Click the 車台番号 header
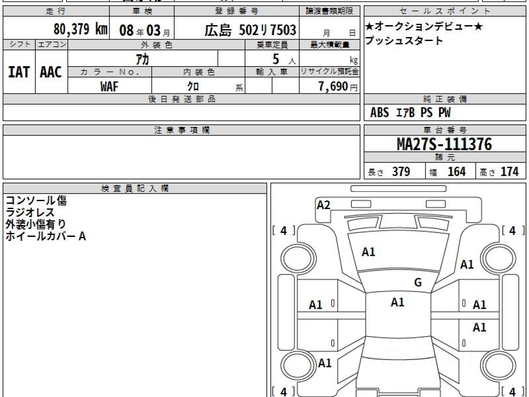Screen dimensions: 529x397 (x=445, y=130)
